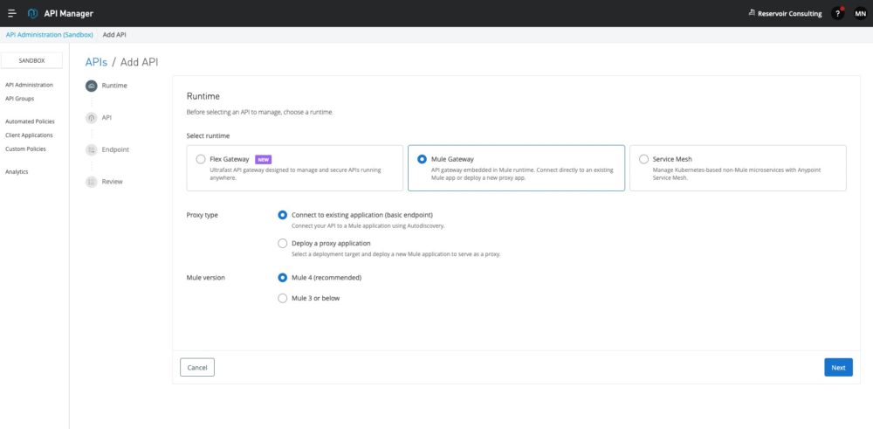Click the 'Select runtime' label
The width and height of the screenshot is (873, 429).
208,136
